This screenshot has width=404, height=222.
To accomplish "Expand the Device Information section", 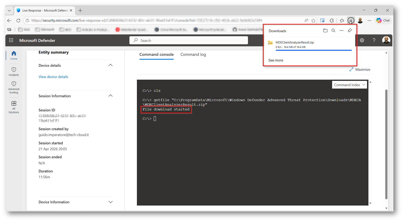I will coord(111,202).
